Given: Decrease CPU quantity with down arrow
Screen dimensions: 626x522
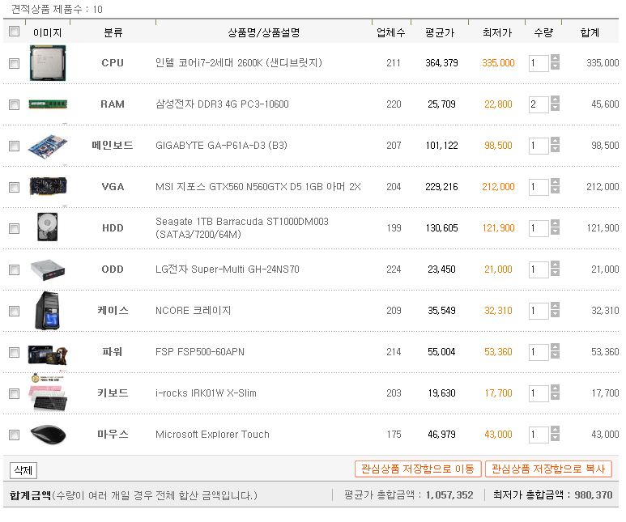Looking at the screenshot, I should coord(555,66).
